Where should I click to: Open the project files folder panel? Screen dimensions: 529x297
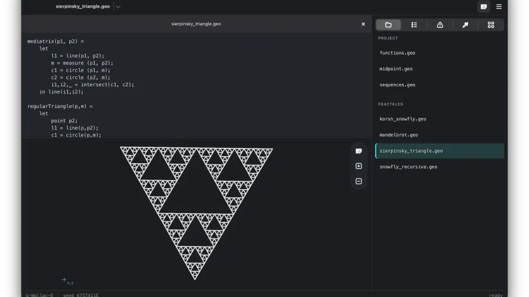pyautogui.click(x=389, y=25)
